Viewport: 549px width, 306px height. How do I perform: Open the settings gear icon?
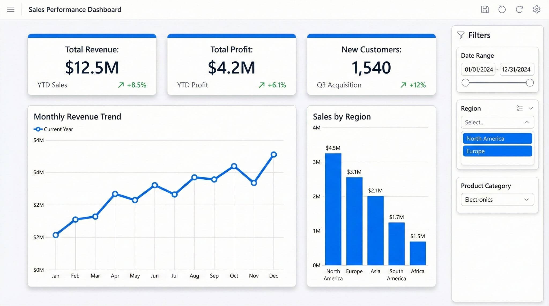[537, 9]
